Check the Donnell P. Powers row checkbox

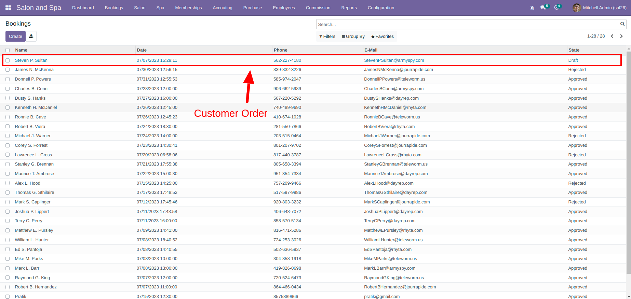pos(8,79)
